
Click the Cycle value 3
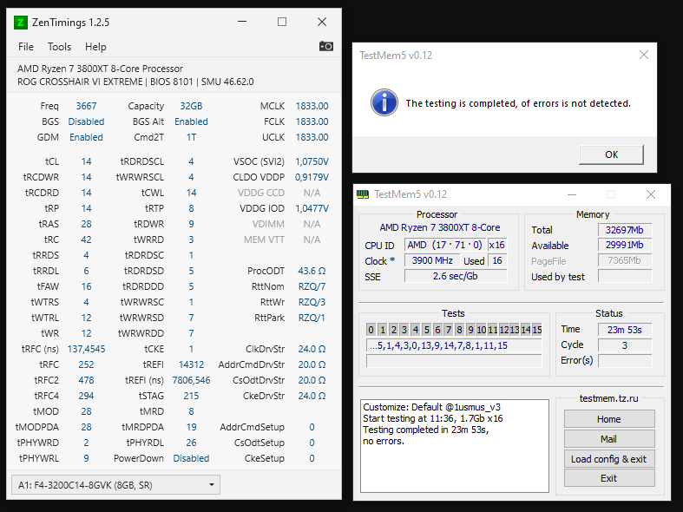pos(625,345)
